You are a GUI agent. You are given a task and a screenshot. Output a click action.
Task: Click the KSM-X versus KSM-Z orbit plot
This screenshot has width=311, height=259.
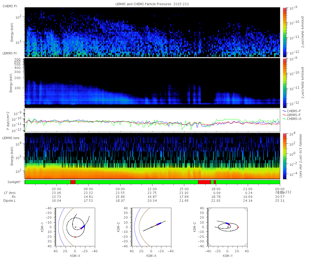pyautogui.click(x=152, y=227)
